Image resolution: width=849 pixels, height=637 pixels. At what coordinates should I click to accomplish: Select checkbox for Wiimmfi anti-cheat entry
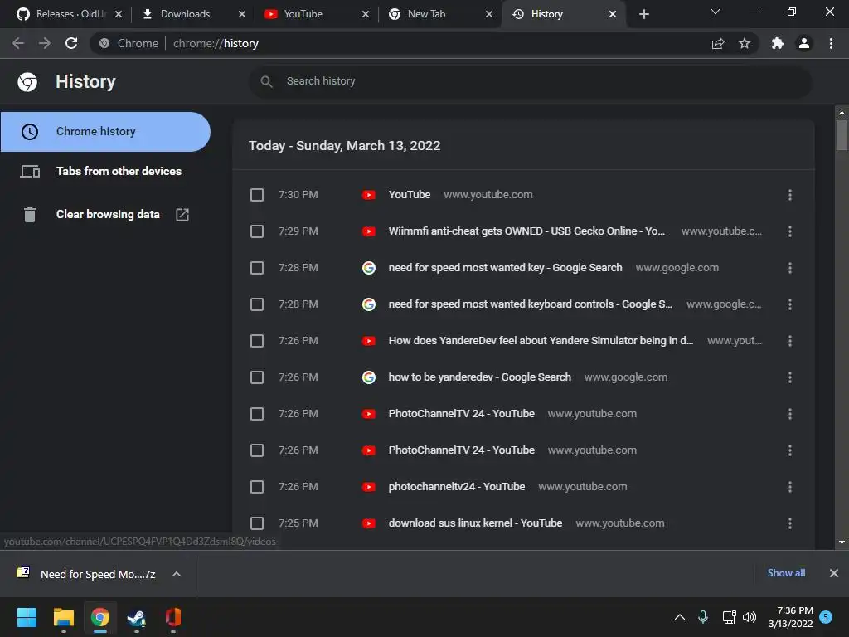[257, 231]
